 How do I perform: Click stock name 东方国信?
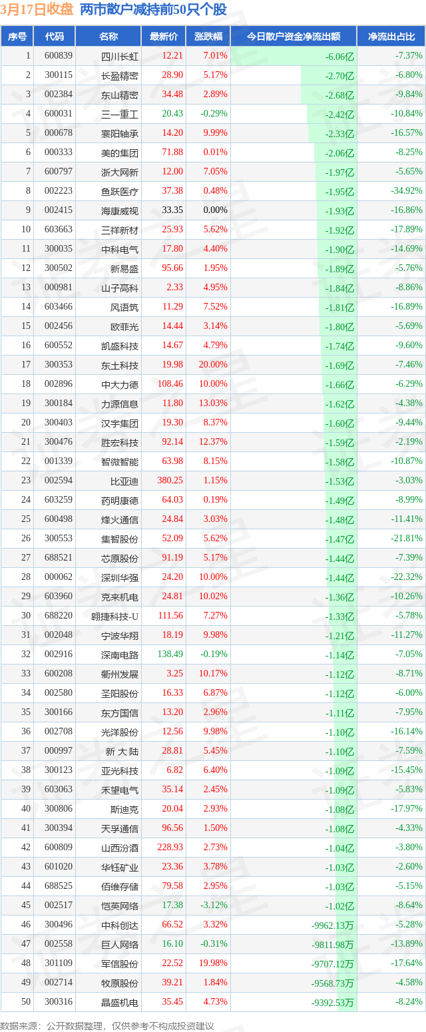(120, 712)
